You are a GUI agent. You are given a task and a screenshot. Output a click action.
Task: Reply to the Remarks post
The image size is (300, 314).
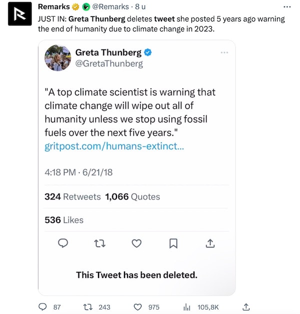(x=42, y=306)
